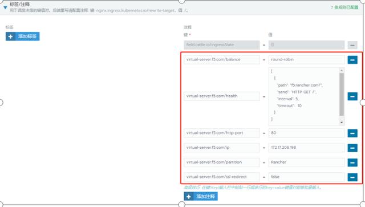The width and height of the screenshot is (365, 207).
Task: Edit the virtual-server.f5.com/ip key field
Action: [x=222, y=148]
